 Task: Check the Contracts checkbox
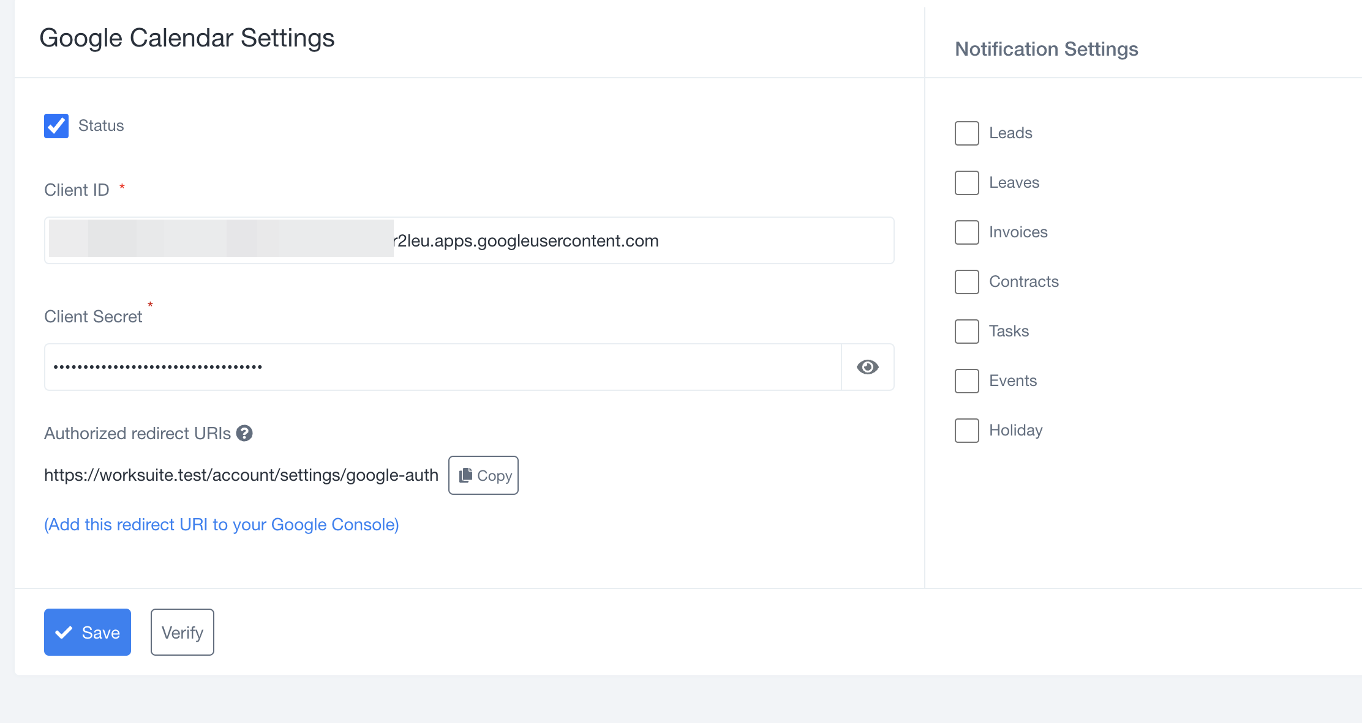[x=966, y=282]
